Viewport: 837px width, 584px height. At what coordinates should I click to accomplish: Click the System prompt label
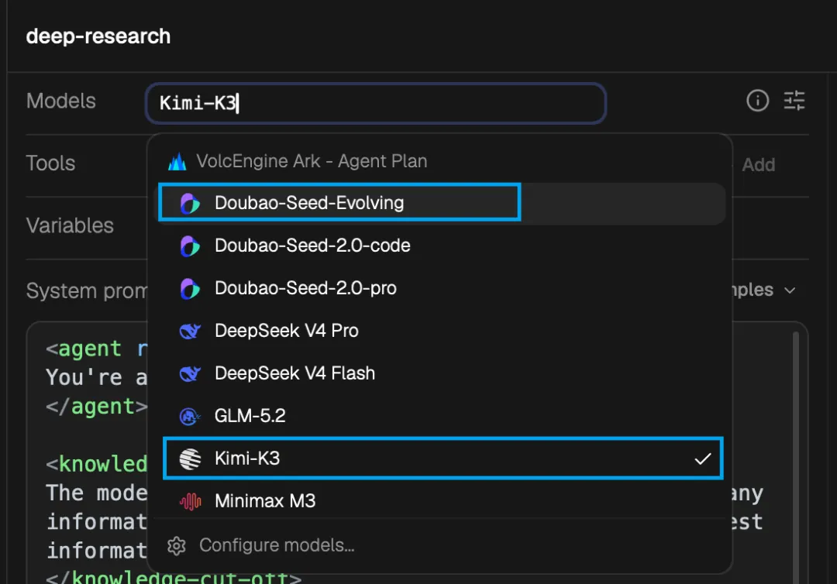coord(87,291)
